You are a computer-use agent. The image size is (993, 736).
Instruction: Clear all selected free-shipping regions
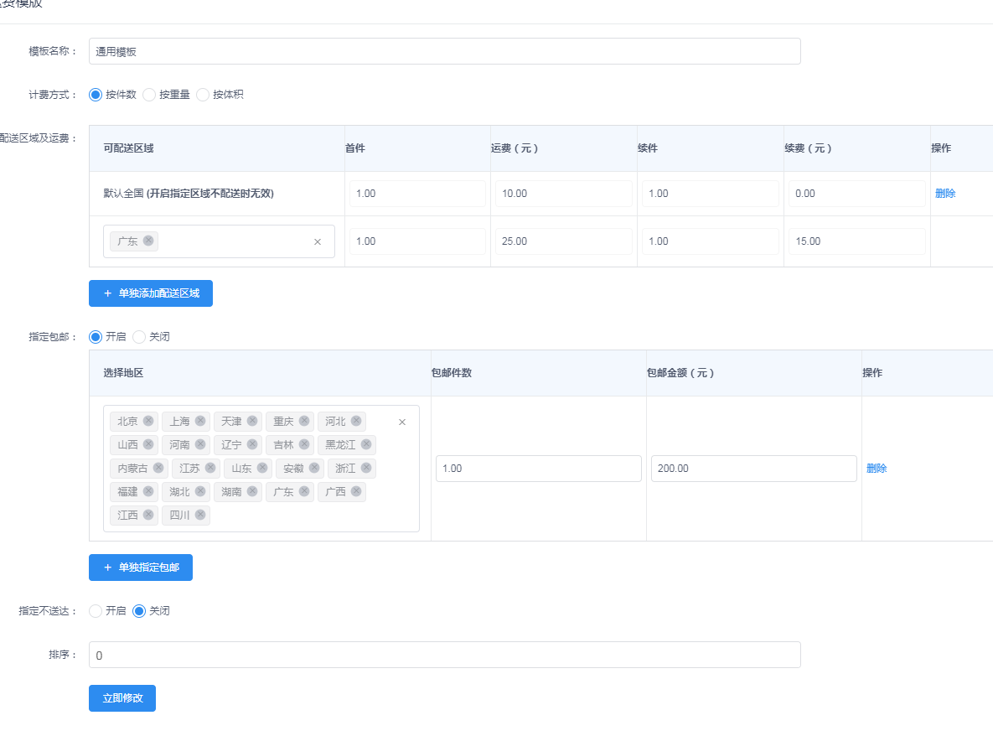click(401, 422)
